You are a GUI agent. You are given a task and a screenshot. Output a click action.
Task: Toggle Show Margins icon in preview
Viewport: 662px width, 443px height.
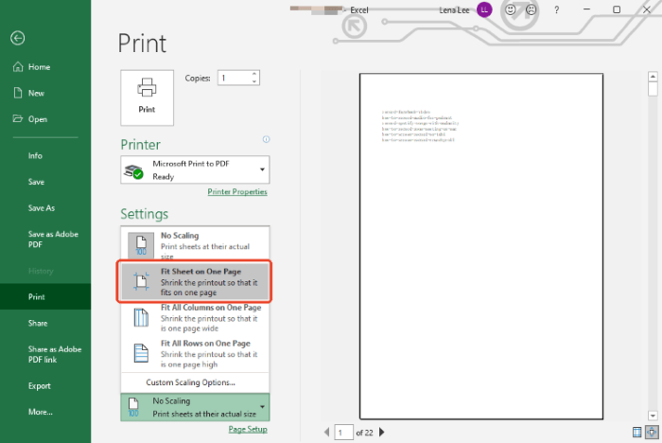637,432
